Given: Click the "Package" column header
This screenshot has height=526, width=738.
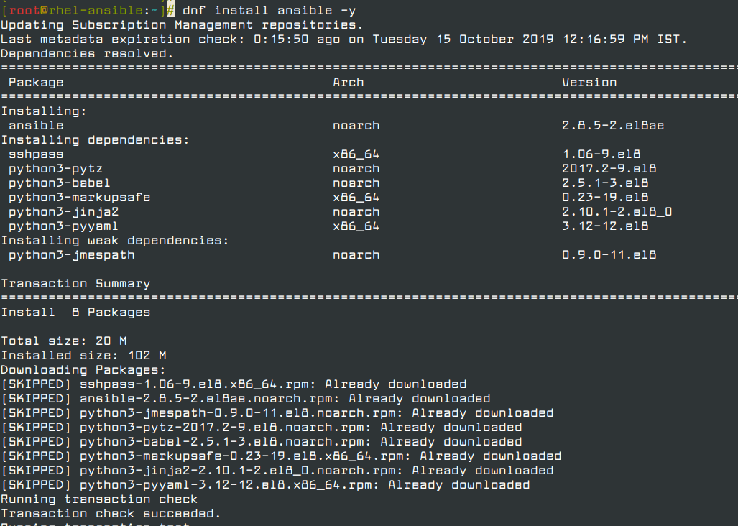Looking at the screenshot, I should coord(36,82).
